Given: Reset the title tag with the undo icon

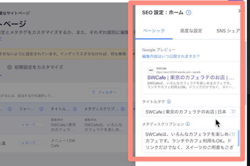Looking at the screenshot, I should (233, 111).
